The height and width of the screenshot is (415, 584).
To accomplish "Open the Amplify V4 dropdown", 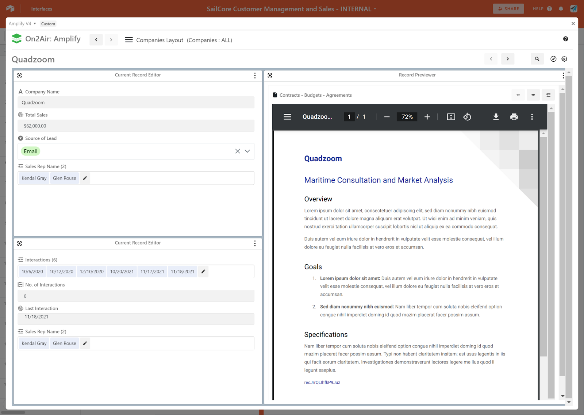I will point(22,24).
